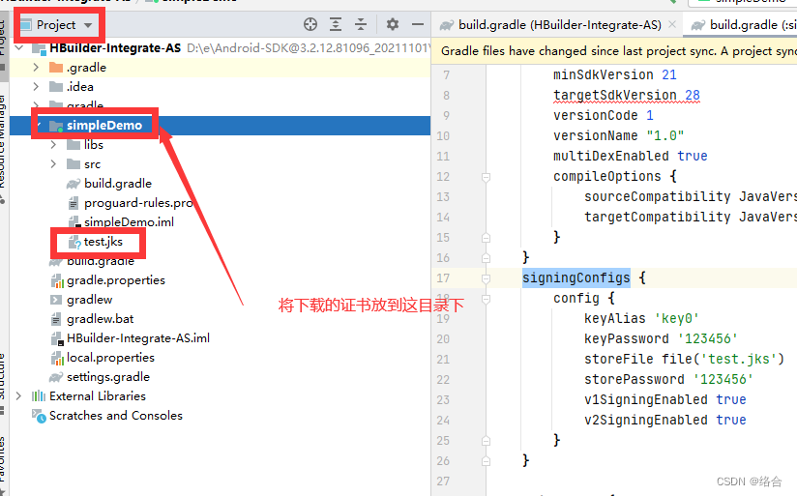The height and width of the screenshot is (496, 797).
Task: Select HBuilder-Integrate-AS.iml file
Action: [x=137, y=338]
